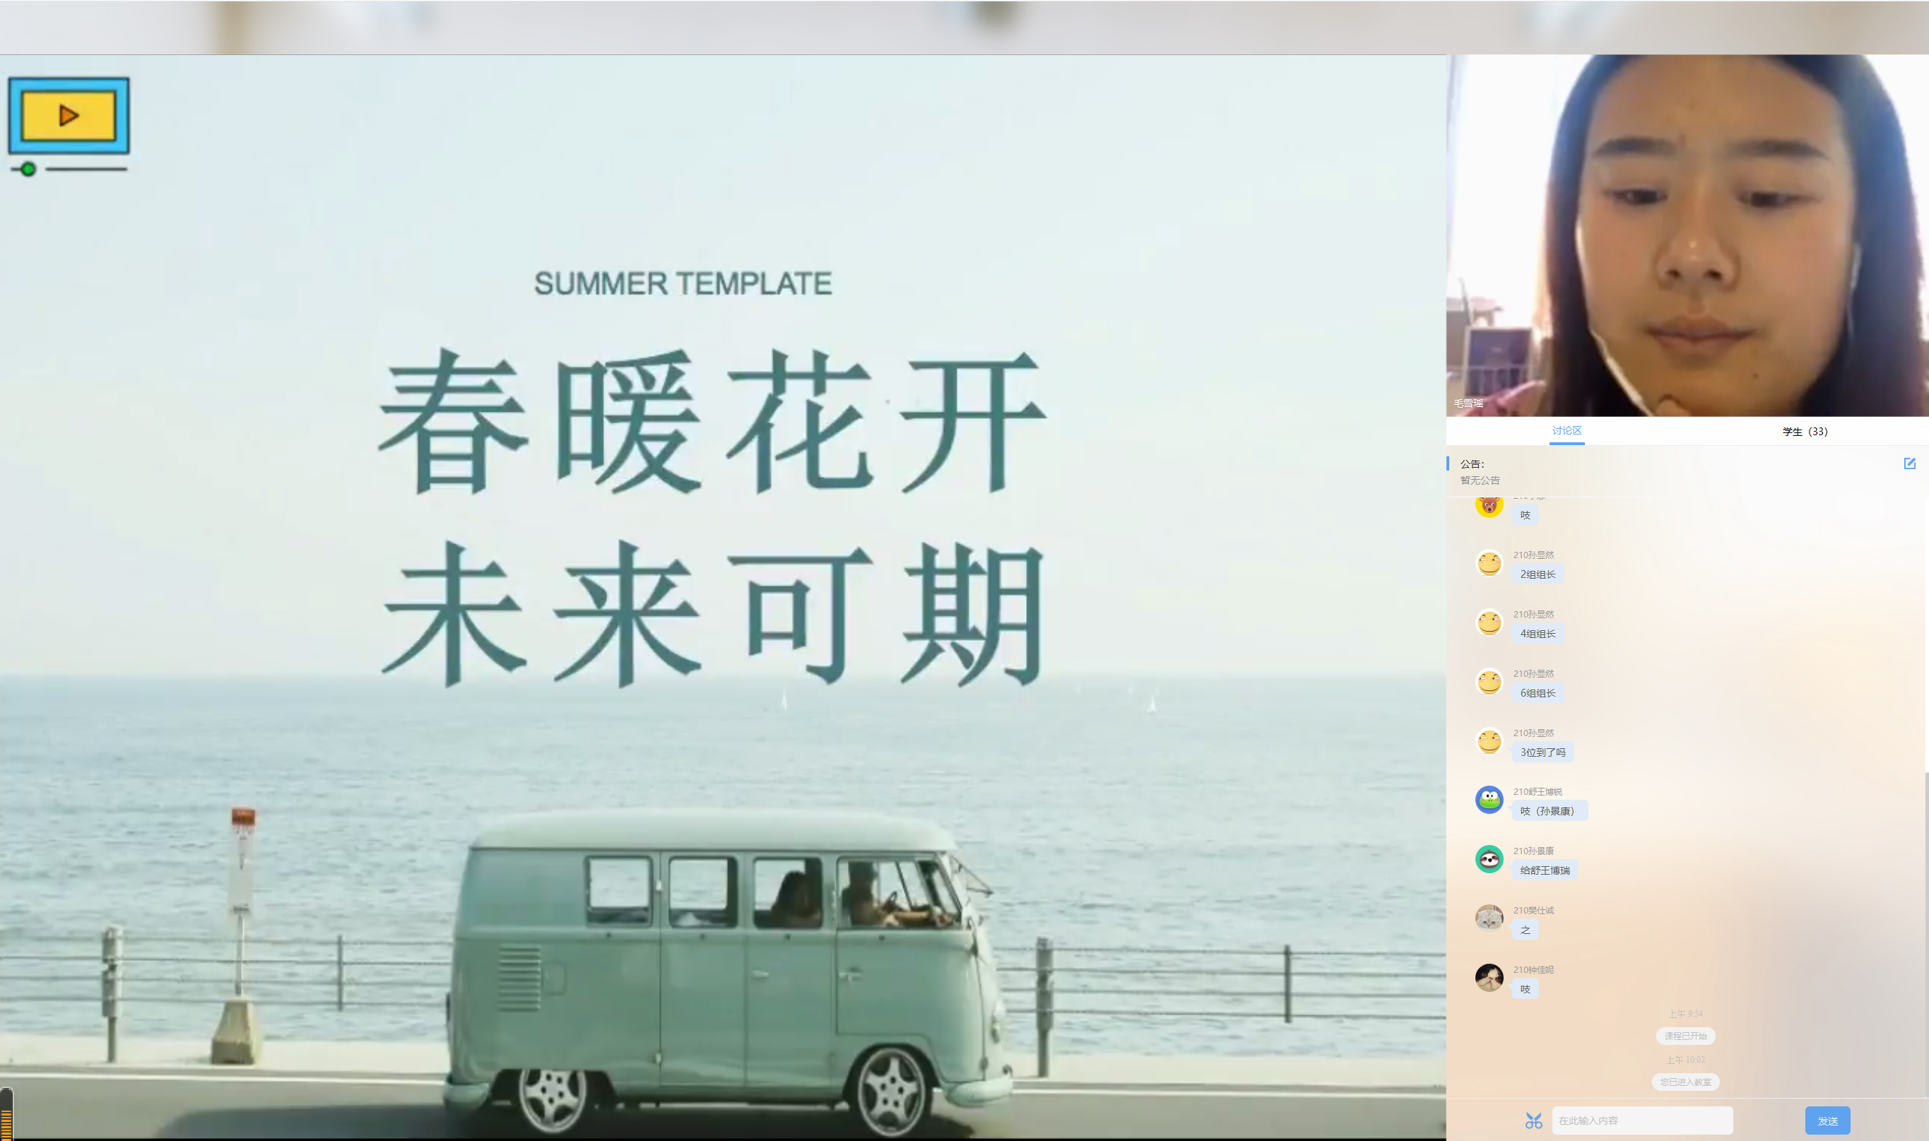Click the deer avatar at the top of the chat
This screenshot has height=1141, width=1929.
click(x=1489, y=506)
